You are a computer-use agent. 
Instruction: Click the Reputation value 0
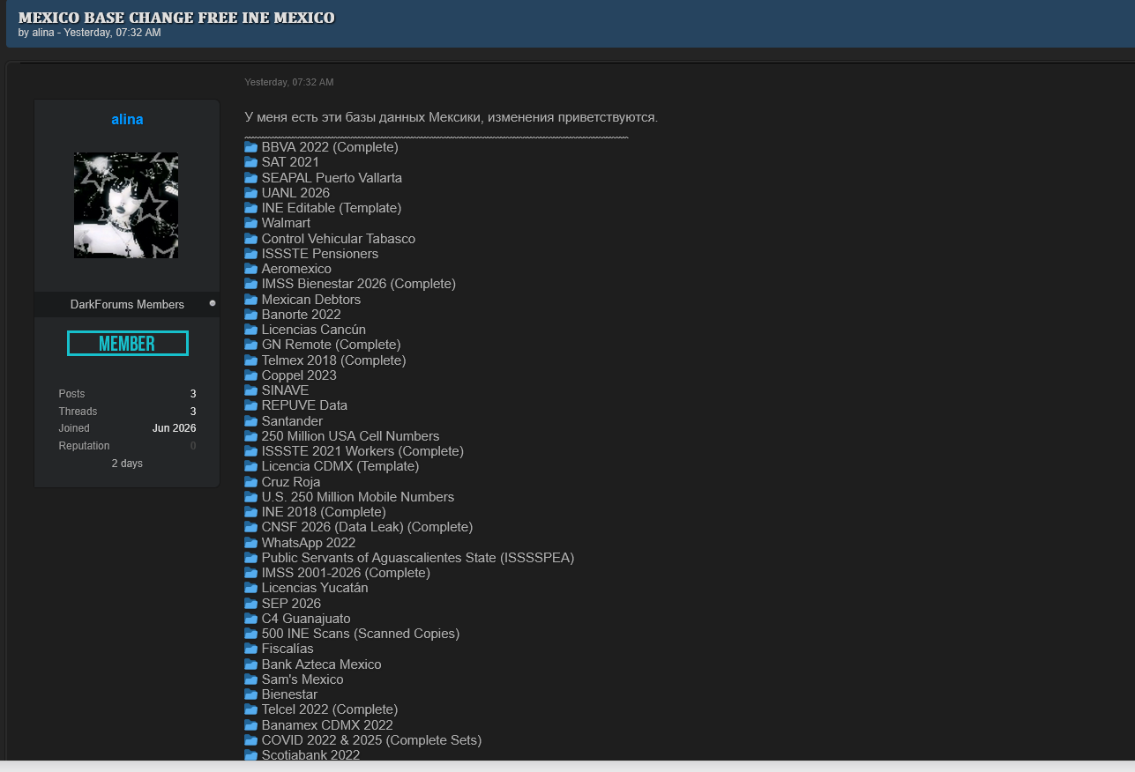(193, 446)
